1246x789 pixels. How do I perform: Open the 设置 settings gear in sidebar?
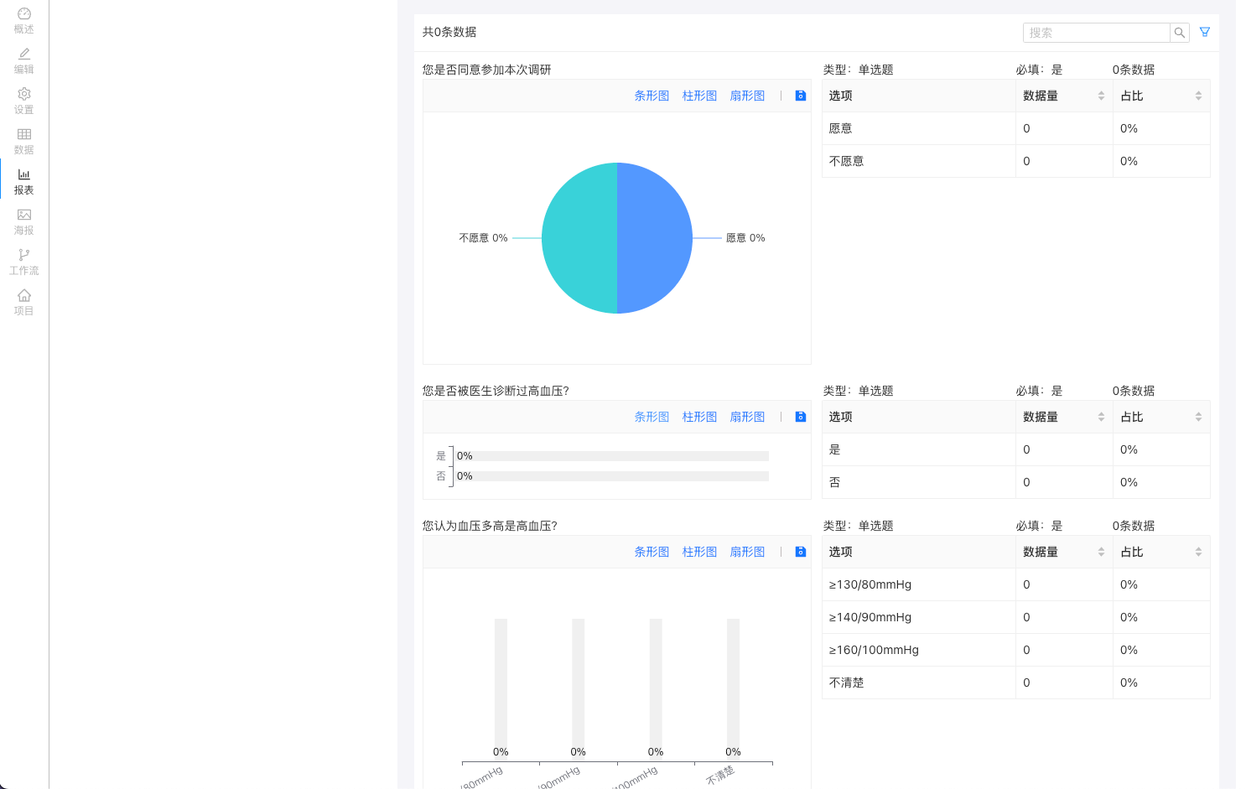24,101
